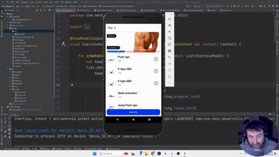Toggle soft-wrap icon in Run console

coord(10,126)
